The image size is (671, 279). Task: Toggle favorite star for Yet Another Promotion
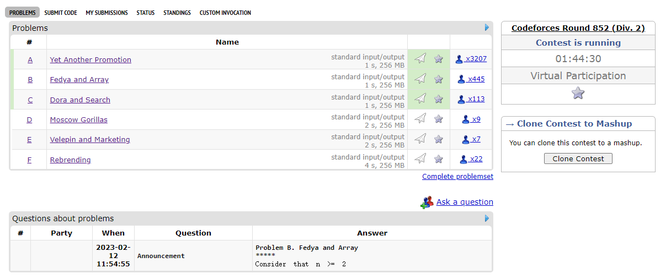[x=439, y=59]
